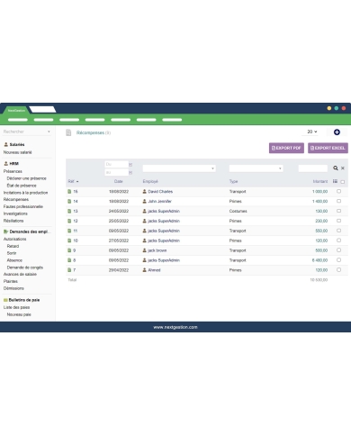351x436 pixels.
Task: Click the Bulletins de paie icon
Action: pos(5,300)
